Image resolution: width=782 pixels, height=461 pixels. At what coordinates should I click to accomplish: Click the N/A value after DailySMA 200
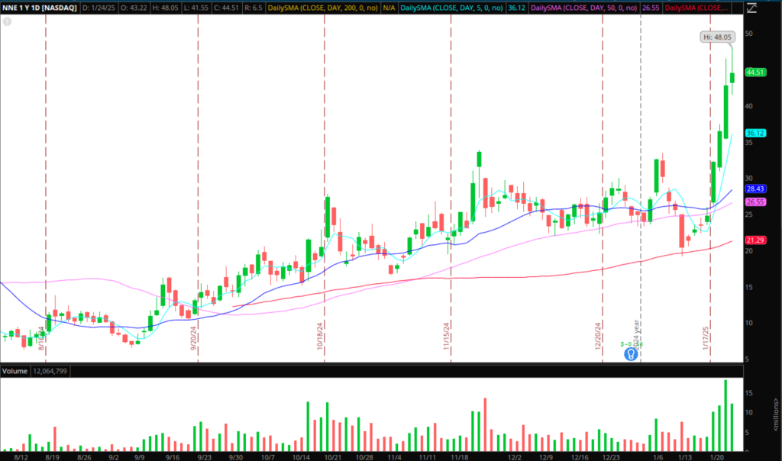tap(389, 8)
